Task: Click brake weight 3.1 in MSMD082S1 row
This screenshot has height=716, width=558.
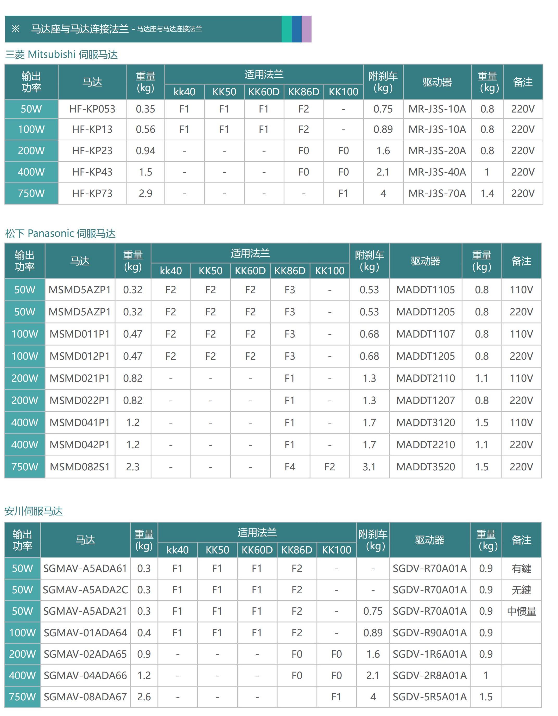Action: [369, 466]
